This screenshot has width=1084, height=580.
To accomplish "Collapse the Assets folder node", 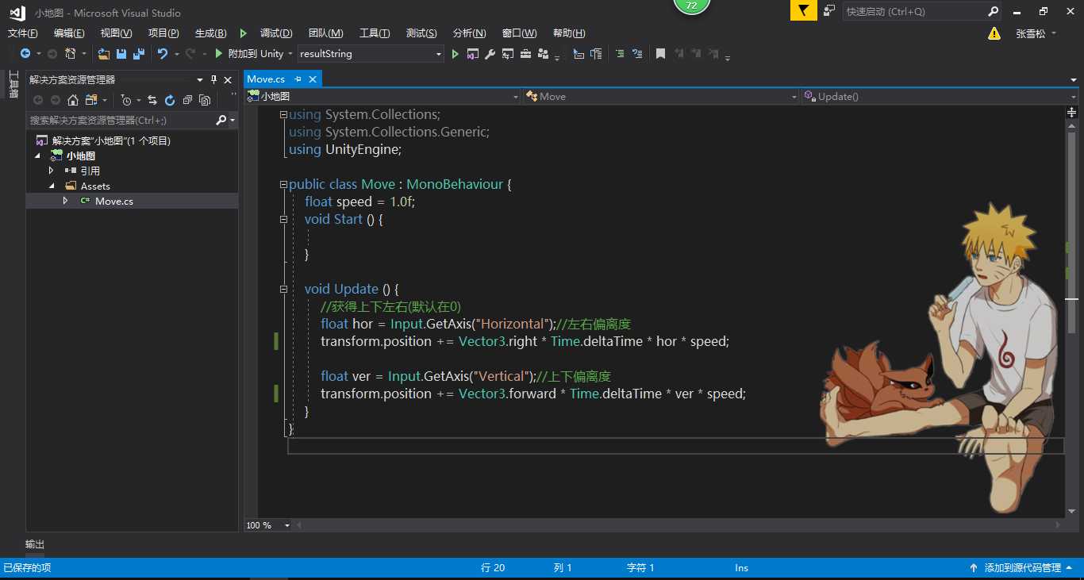I will [x=52, y=186].
